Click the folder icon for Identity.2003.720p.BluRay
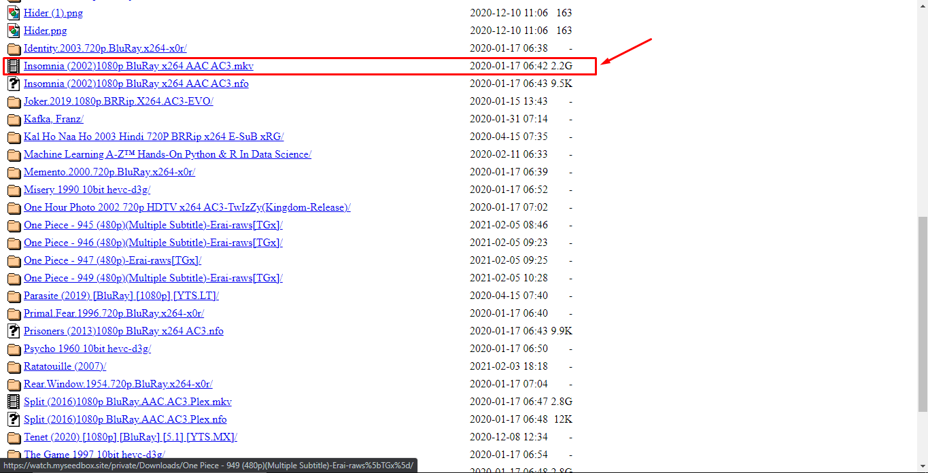 (x=14, y=48)
